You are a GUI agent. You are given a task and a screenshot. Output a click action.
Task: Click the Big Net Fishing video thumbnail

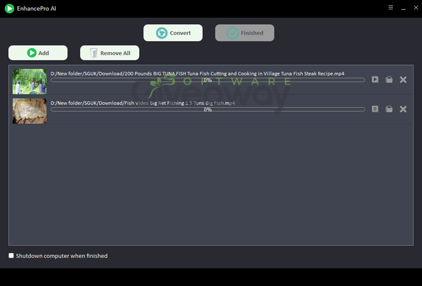(30, 111)
